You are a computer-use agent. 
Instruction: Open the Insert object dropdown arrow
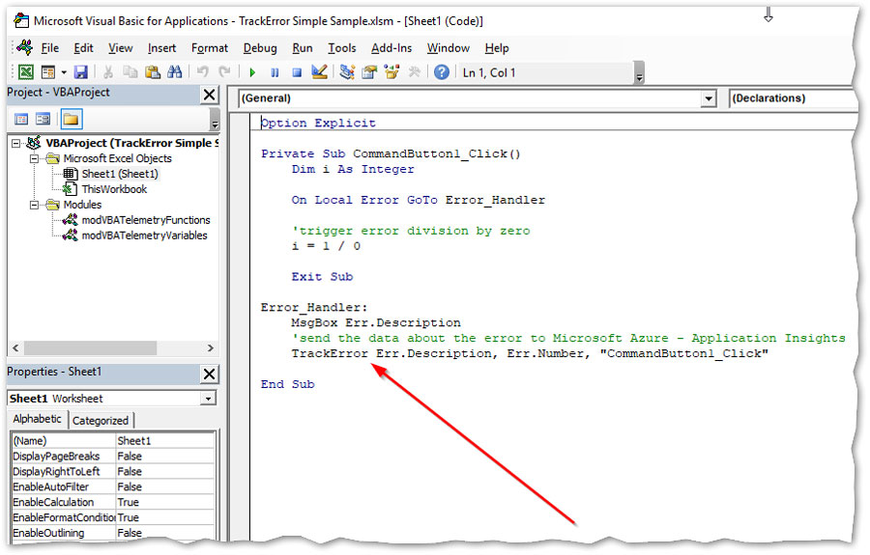click(64, 72)
